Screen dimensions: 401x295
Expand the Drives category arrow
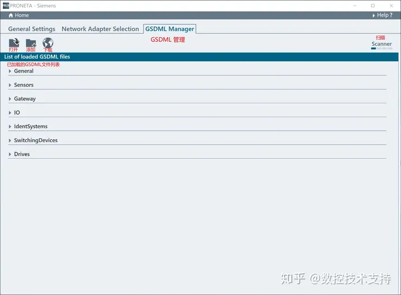point(9,154)
